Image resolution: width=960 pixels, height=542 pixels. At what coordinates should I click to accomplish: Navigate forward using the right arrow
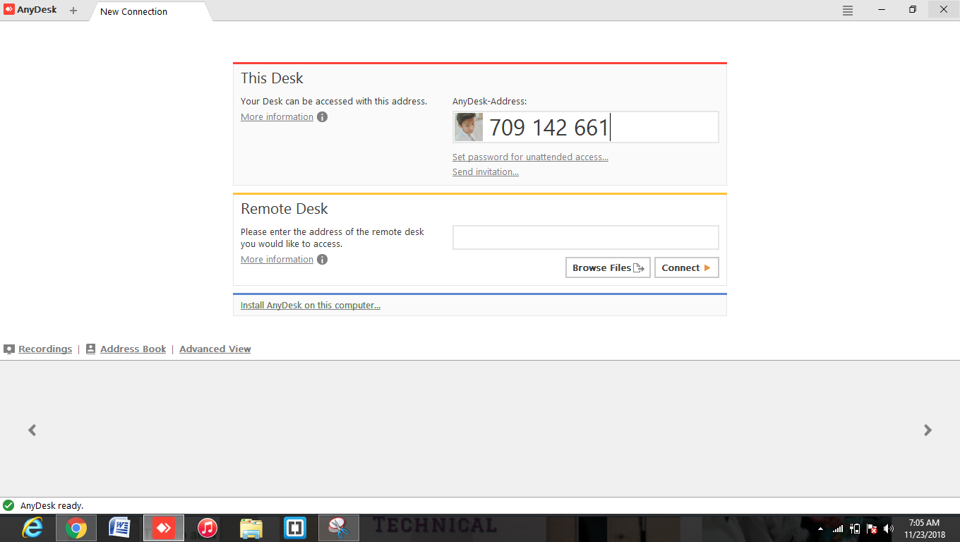coord(928,430)
